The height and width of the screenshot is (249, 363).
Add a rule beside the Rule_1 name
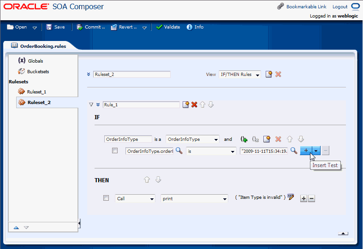[x=186, y=104]
